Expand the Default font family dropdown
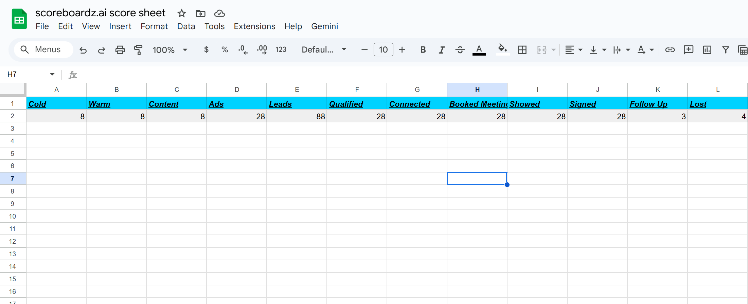This screenshot has width=748, height=304. 324,50
